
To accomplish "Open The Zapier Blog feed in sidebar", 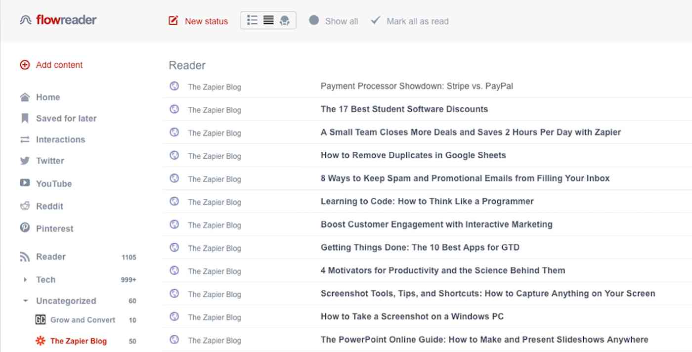I will (79, 341).
